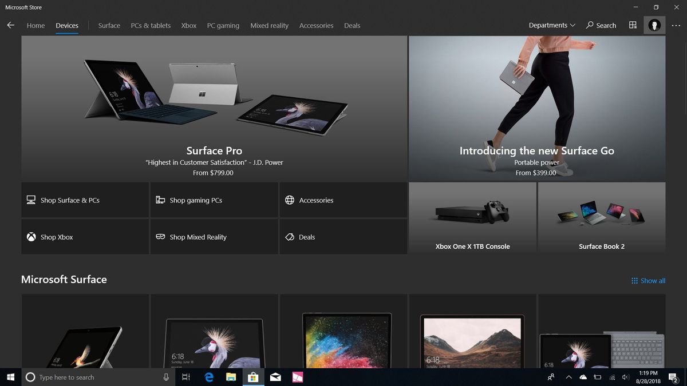Open the product card showing mountain landscape

click(472, 331)
